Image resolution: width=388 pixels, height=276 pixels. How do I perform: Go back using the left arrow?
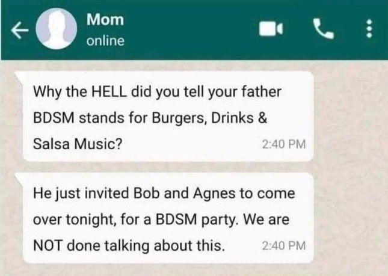[19, 30]
